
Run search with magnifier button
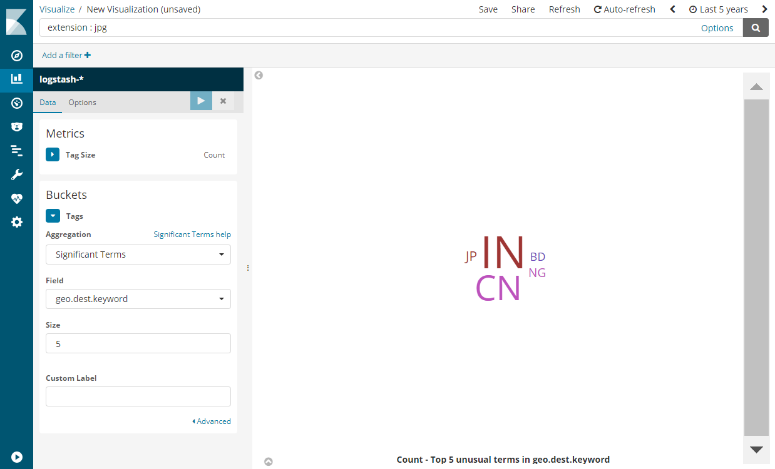756,28
